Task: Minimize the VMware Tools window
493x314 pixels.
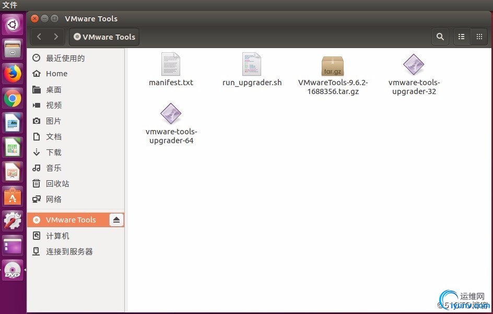Action: [x=44, y=19]
